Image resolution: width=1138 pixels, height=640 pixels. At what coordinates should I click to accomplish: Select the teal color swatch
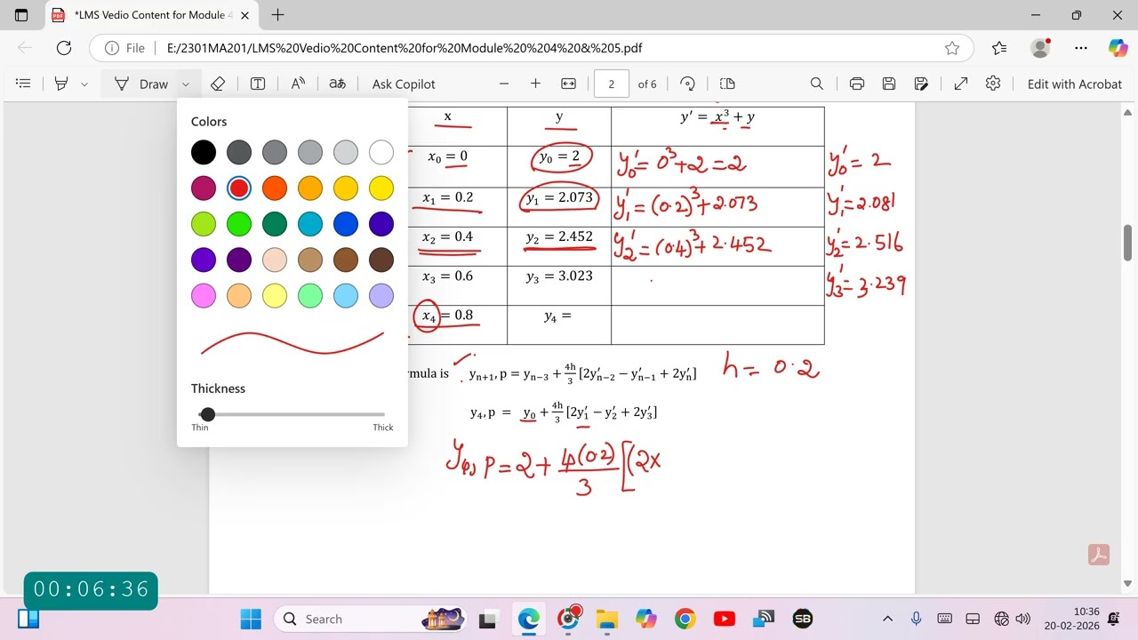tap(310, 223)
